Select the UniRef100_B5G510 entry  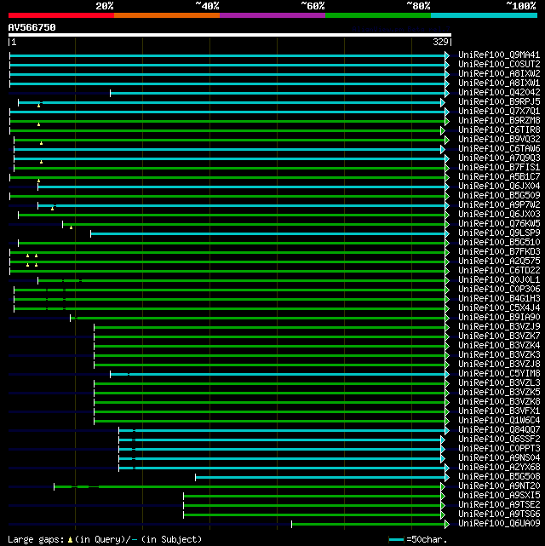[x=499, y=242]
